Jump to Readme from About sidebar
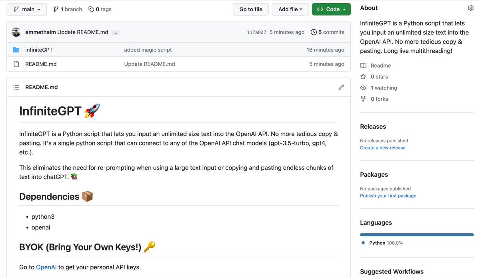Image resolution: width=480 pixels, height=277 pixels. pos(381,66)
